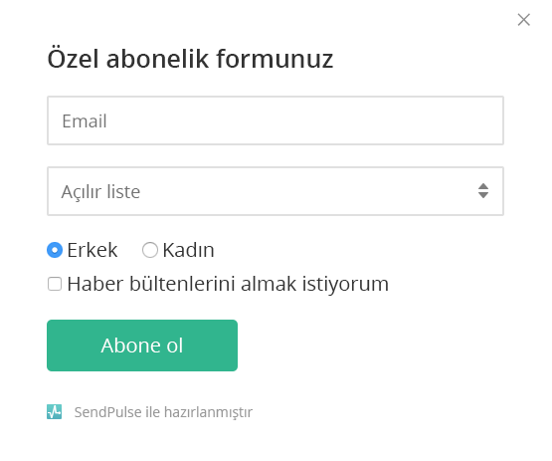Select the Erkek radio button
The width and height of the screenshot is (552, 461).
55,250
